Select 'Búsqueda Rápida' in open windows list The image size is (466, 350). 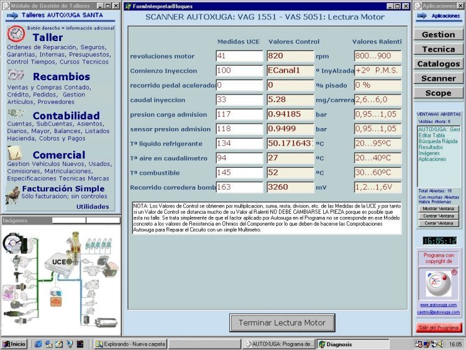[438, 141]
